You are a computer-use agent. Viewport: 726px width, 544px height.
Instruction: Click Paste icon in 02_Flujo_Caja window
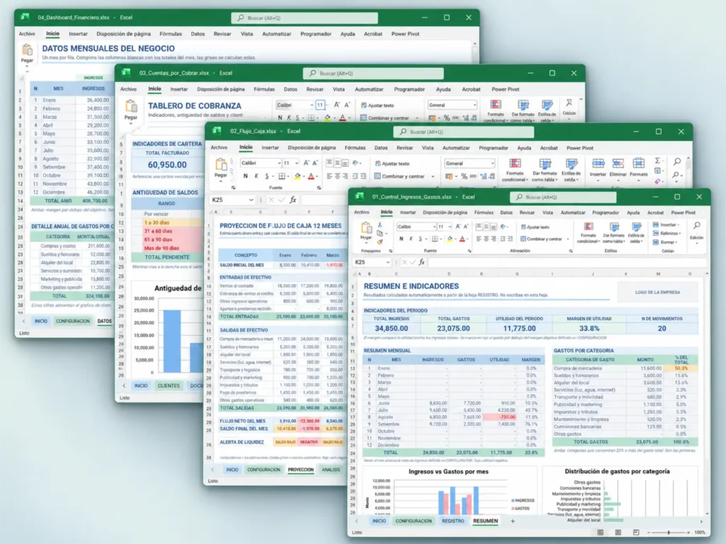tap(221, 164)
